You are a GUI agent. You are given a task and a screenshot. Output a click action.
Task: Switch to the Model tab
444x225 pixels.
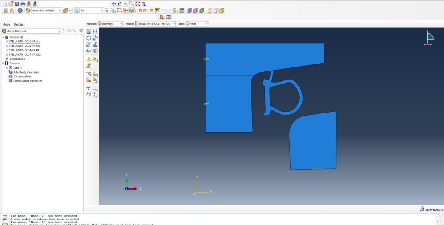click(6, 24)
